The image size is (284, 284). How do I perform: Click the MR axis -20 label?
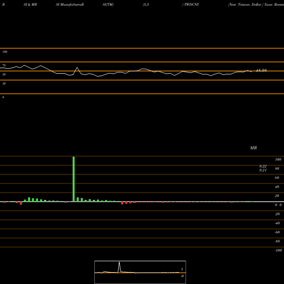point(277,214)
